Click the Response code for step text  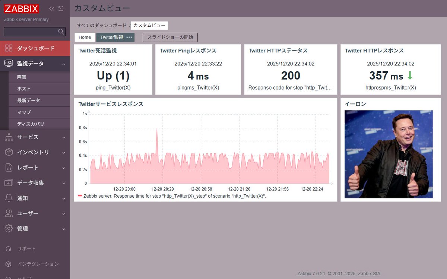291,88
